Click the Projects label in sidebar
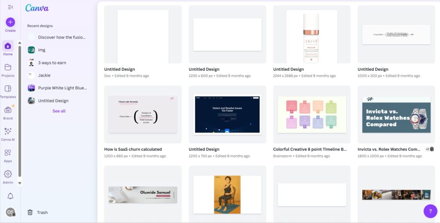The width and height of the screenshot is (440, 223). point(8,75)
